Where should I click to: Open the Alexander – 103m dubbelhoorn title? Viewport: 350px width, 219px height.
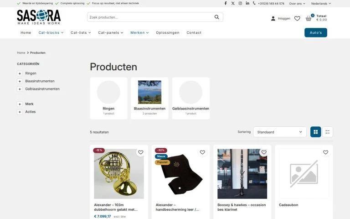(116, 207)
